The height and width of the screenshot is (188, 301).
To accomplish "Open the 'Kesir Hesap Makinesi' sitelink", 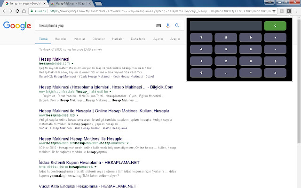I will coord(127,76).
